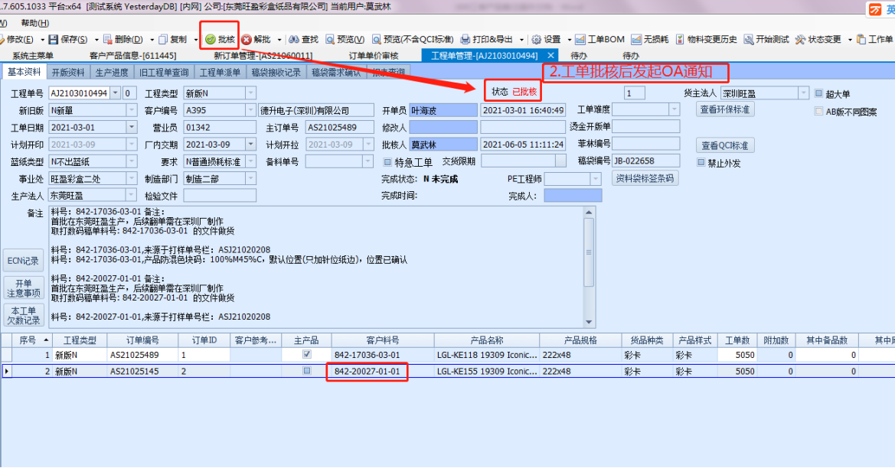Click the 稿袋编号 JB-022658 field
The width and height of the screenshot is (895, 468).
pos(646,161)
